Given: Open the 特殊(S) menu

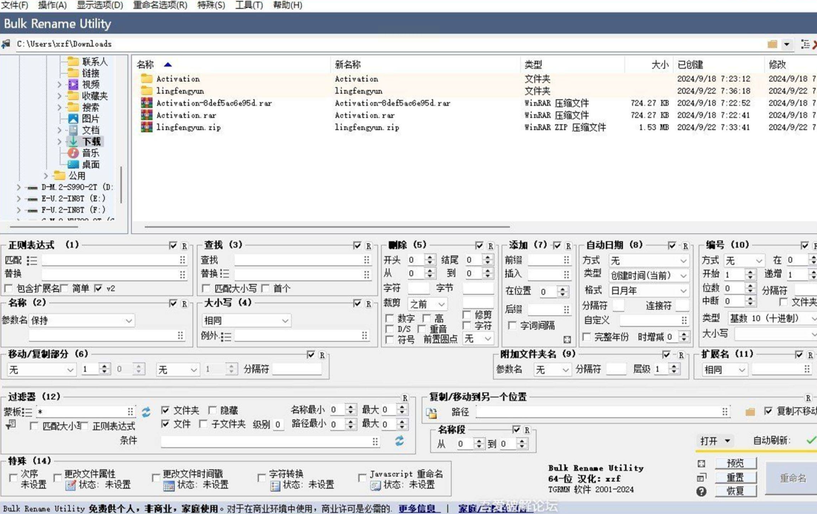Looking at the screenshot, I should [211, 5].
